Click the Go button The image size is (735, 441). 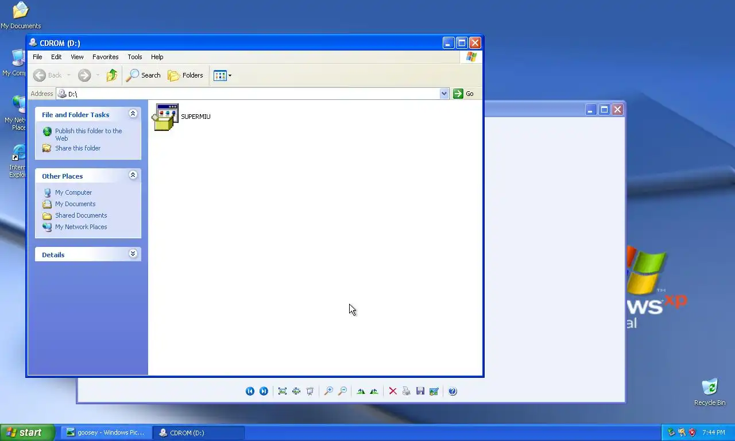coord(463,94)
